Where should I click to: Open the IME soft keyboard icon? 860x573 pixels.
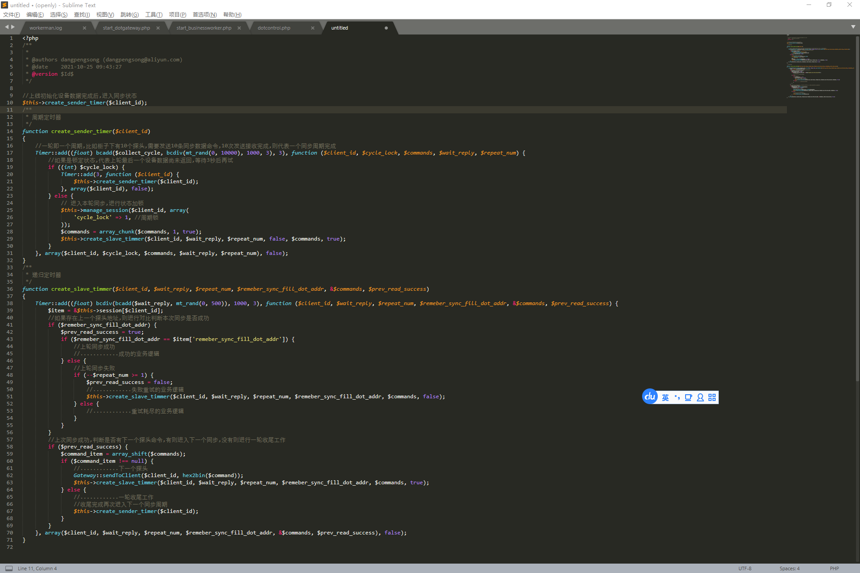688,397
